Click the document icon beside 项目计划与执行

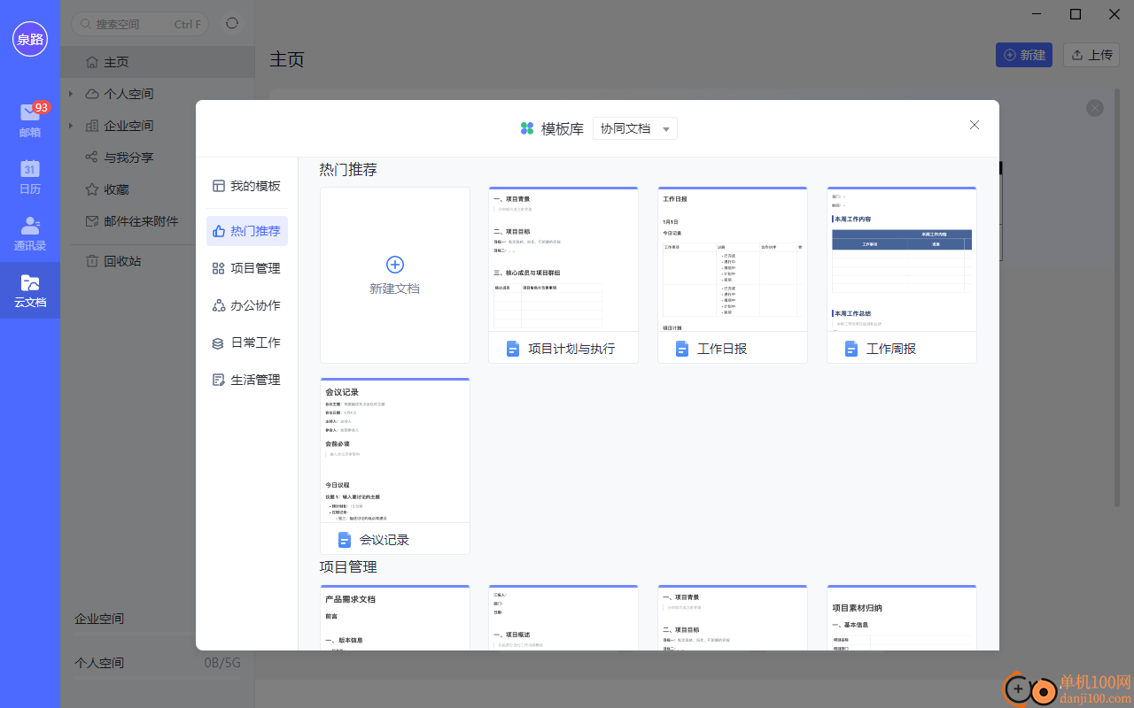[513, 349]
